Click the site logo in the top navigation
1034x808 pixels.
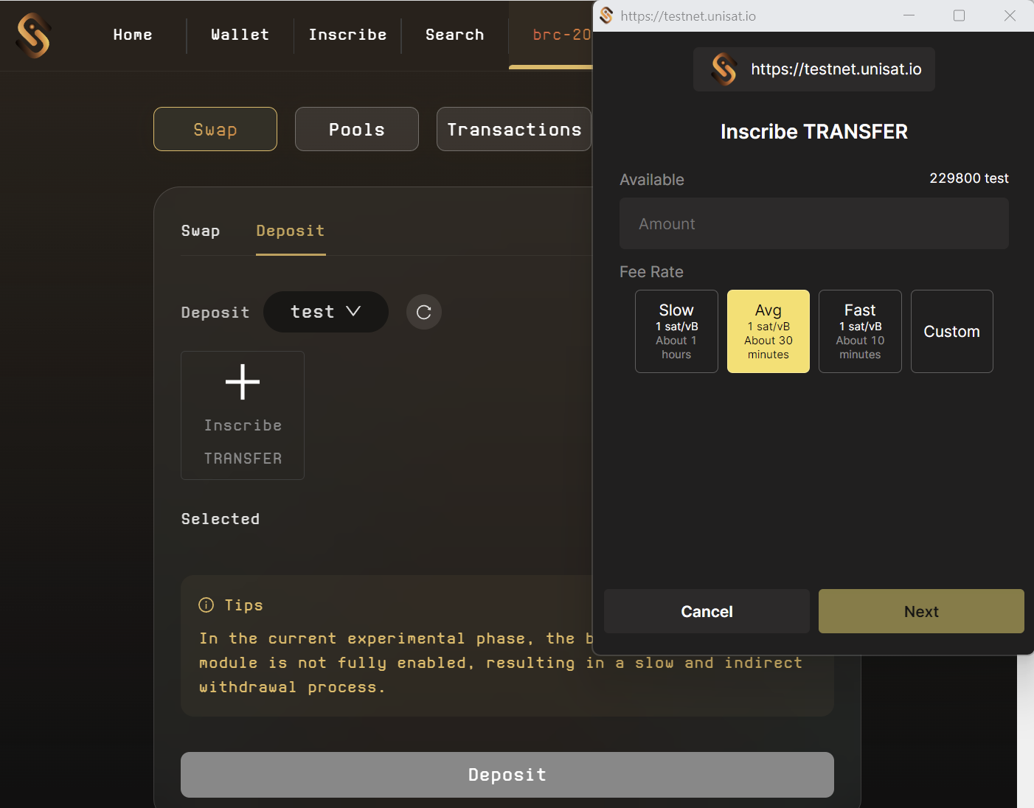click(33, 35)
